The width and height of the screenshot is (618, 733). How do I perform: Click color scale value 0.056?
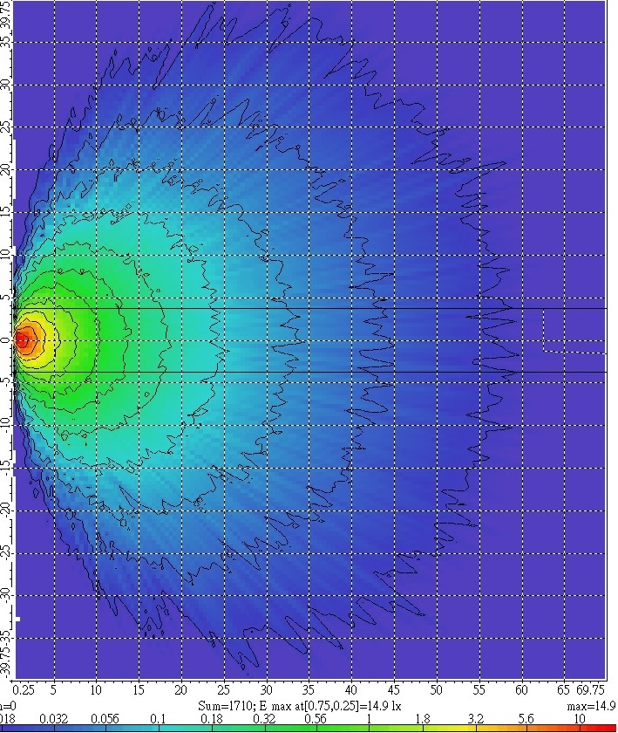[105, 718]
